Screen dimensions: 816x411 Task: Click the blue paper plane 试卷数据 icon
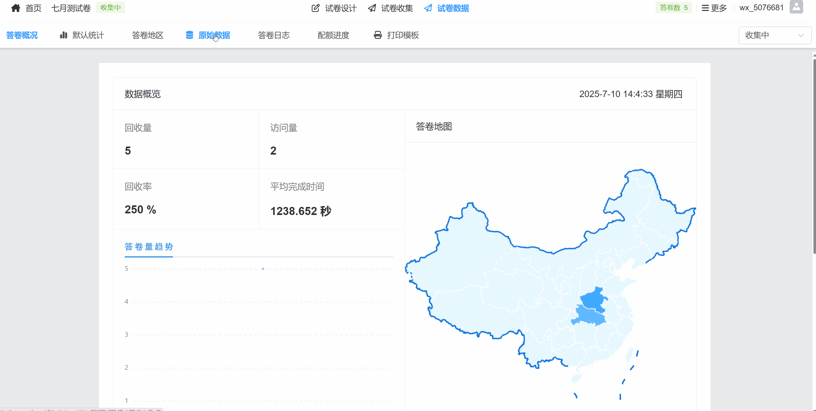point(428,8)
